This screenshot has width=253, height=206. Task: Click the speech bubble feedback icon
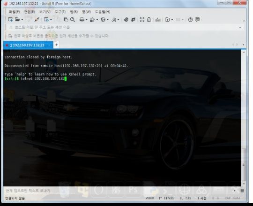coord(197,20)
